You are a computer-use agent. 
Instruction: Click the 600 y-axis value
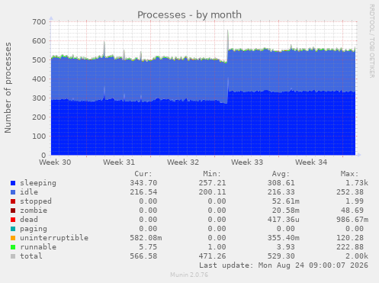point(39,41)
